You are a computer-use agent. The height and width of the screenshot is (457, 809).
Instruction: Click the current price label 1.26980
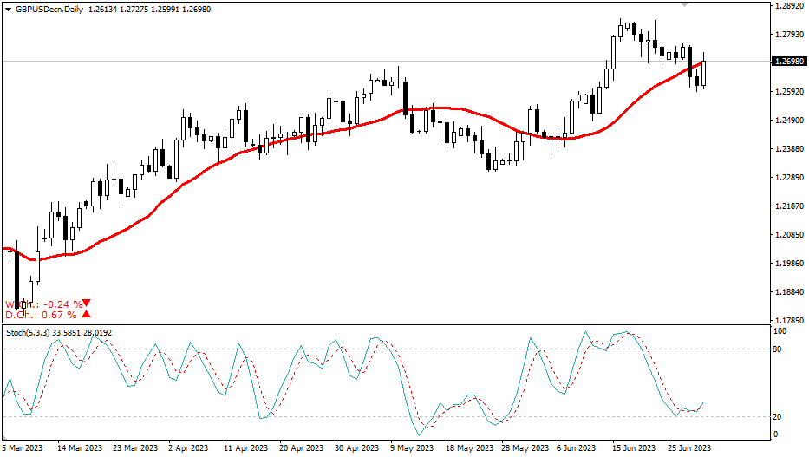click(787, 62)
